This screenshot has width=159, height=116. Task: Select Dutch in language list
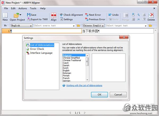point(74,68)
